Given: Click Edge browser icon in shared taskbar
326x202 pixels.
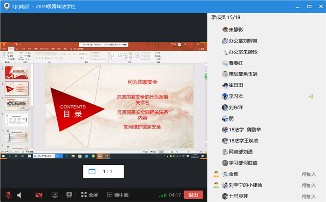Looking at the screenshot, I should pyautogui.click(x=67, y=156).
